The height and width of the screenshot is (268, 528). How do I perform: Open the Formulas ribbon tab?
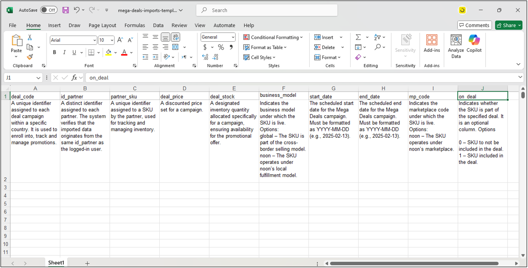134,25
